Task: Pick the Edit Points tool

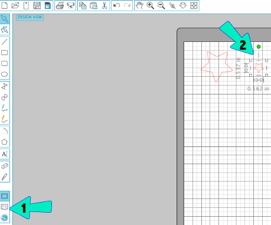Action: 5,30
